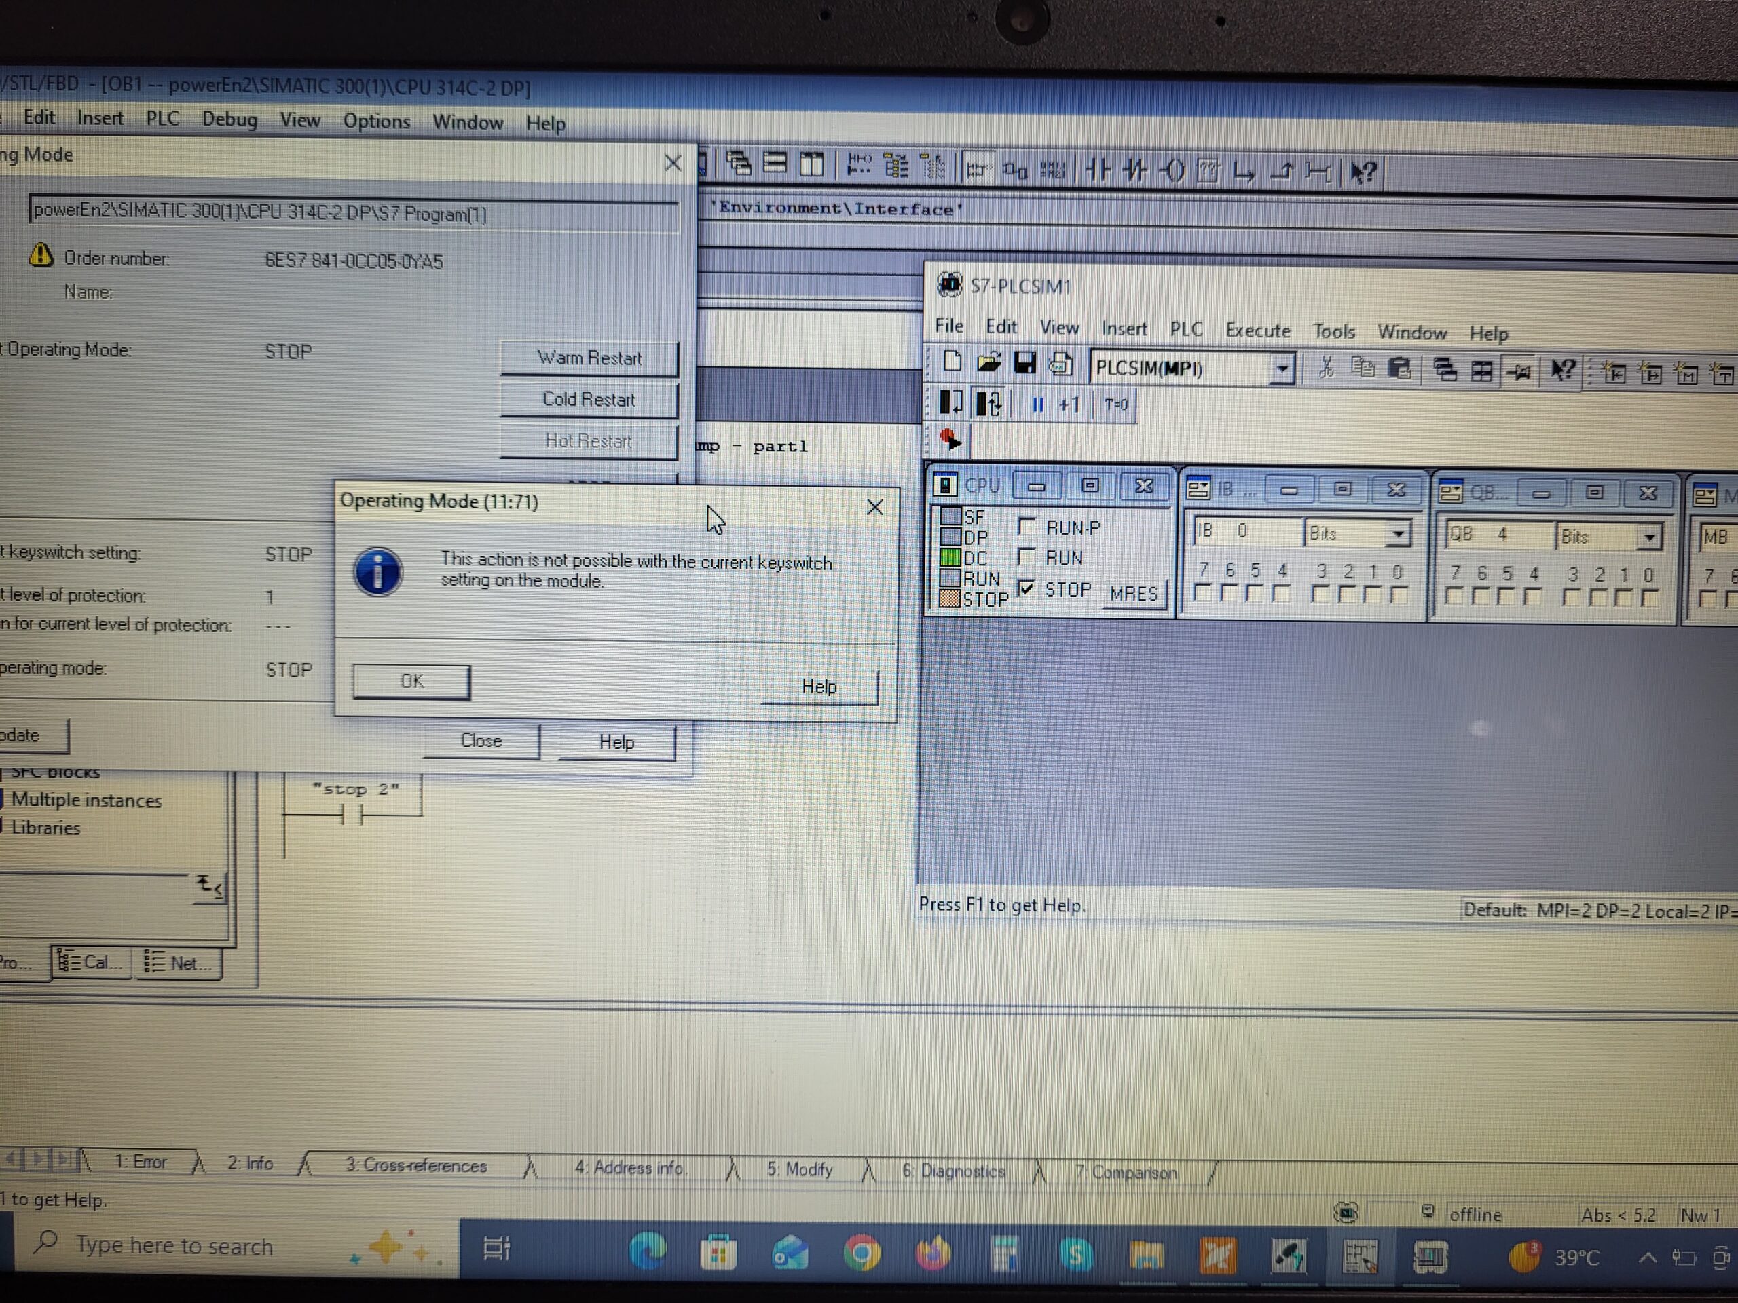The width and height of the screenshot is (1738, 1303).
Task: Toggle bit 7 of input byte IB 0
Action: point(1202,594)
